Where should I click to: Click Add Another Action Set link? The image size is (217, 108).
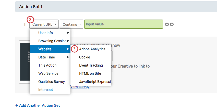pyautogui.click(x=38, y=105)
